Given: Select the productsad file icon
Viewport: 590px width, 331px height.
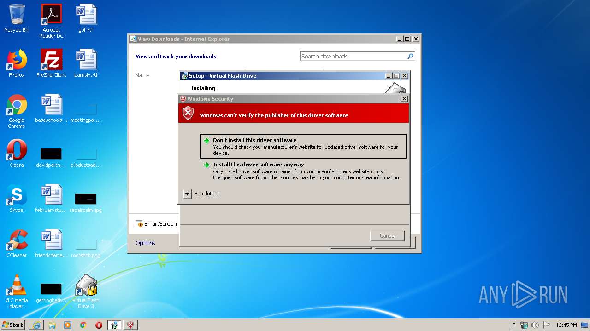Looking at the screenshot, I should click(86, 154).
